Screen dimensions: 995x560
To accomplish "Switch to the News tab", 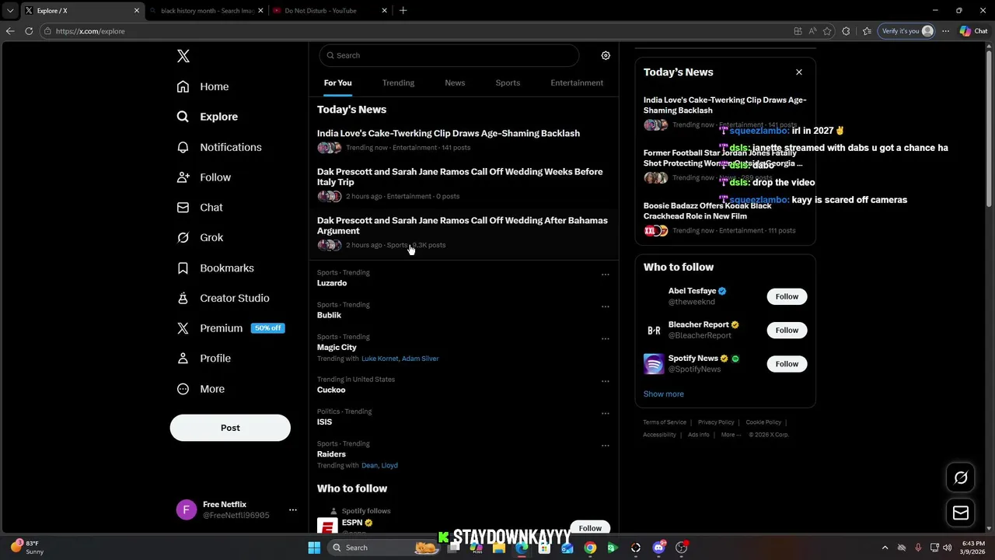I will coord(455,82).
